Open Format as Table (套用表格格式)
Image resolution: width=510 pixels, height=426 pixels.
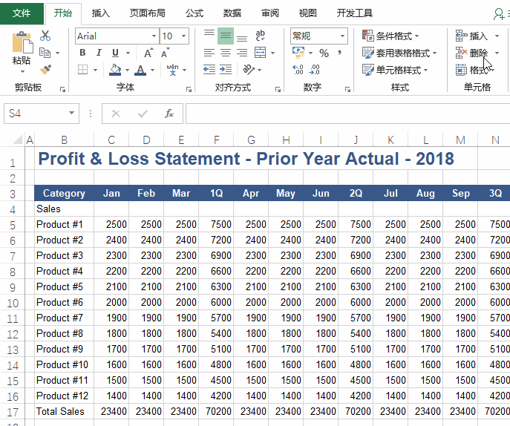399,53
